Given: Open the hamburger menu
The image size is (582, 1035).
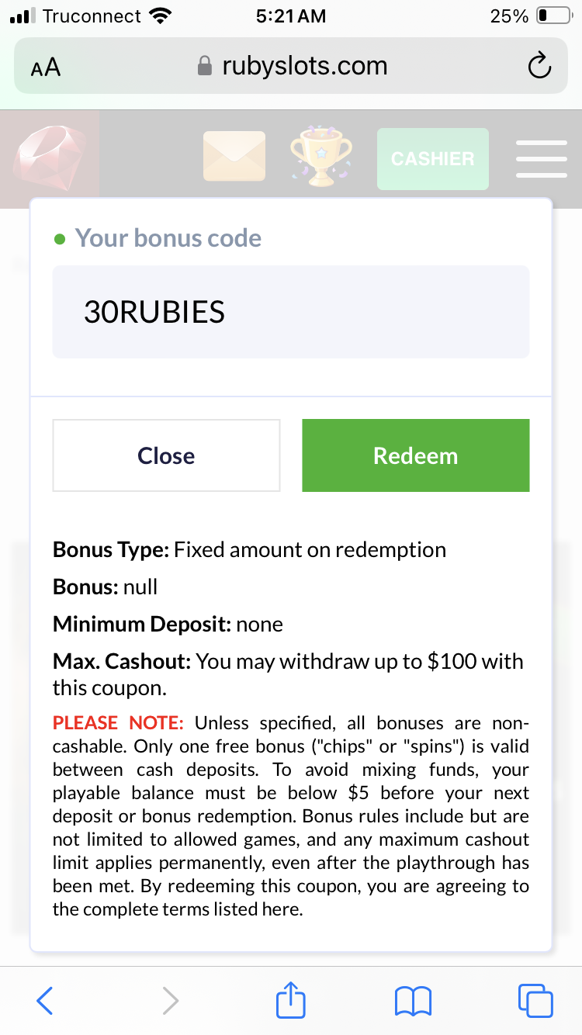Looking at the screenshot, I should (x=542, y=158).
